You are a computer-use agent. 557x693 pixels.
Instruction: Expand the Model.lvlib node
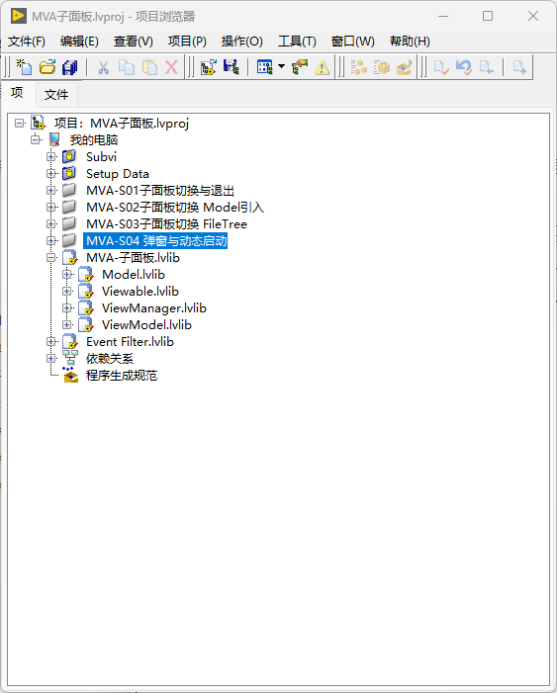67,274
